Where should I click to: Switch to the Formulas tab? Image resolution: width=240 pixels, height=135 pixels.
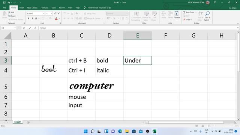44,7
